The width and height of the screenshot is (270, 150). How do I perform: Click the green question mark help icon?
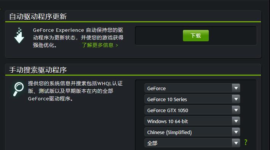point(246,142)
